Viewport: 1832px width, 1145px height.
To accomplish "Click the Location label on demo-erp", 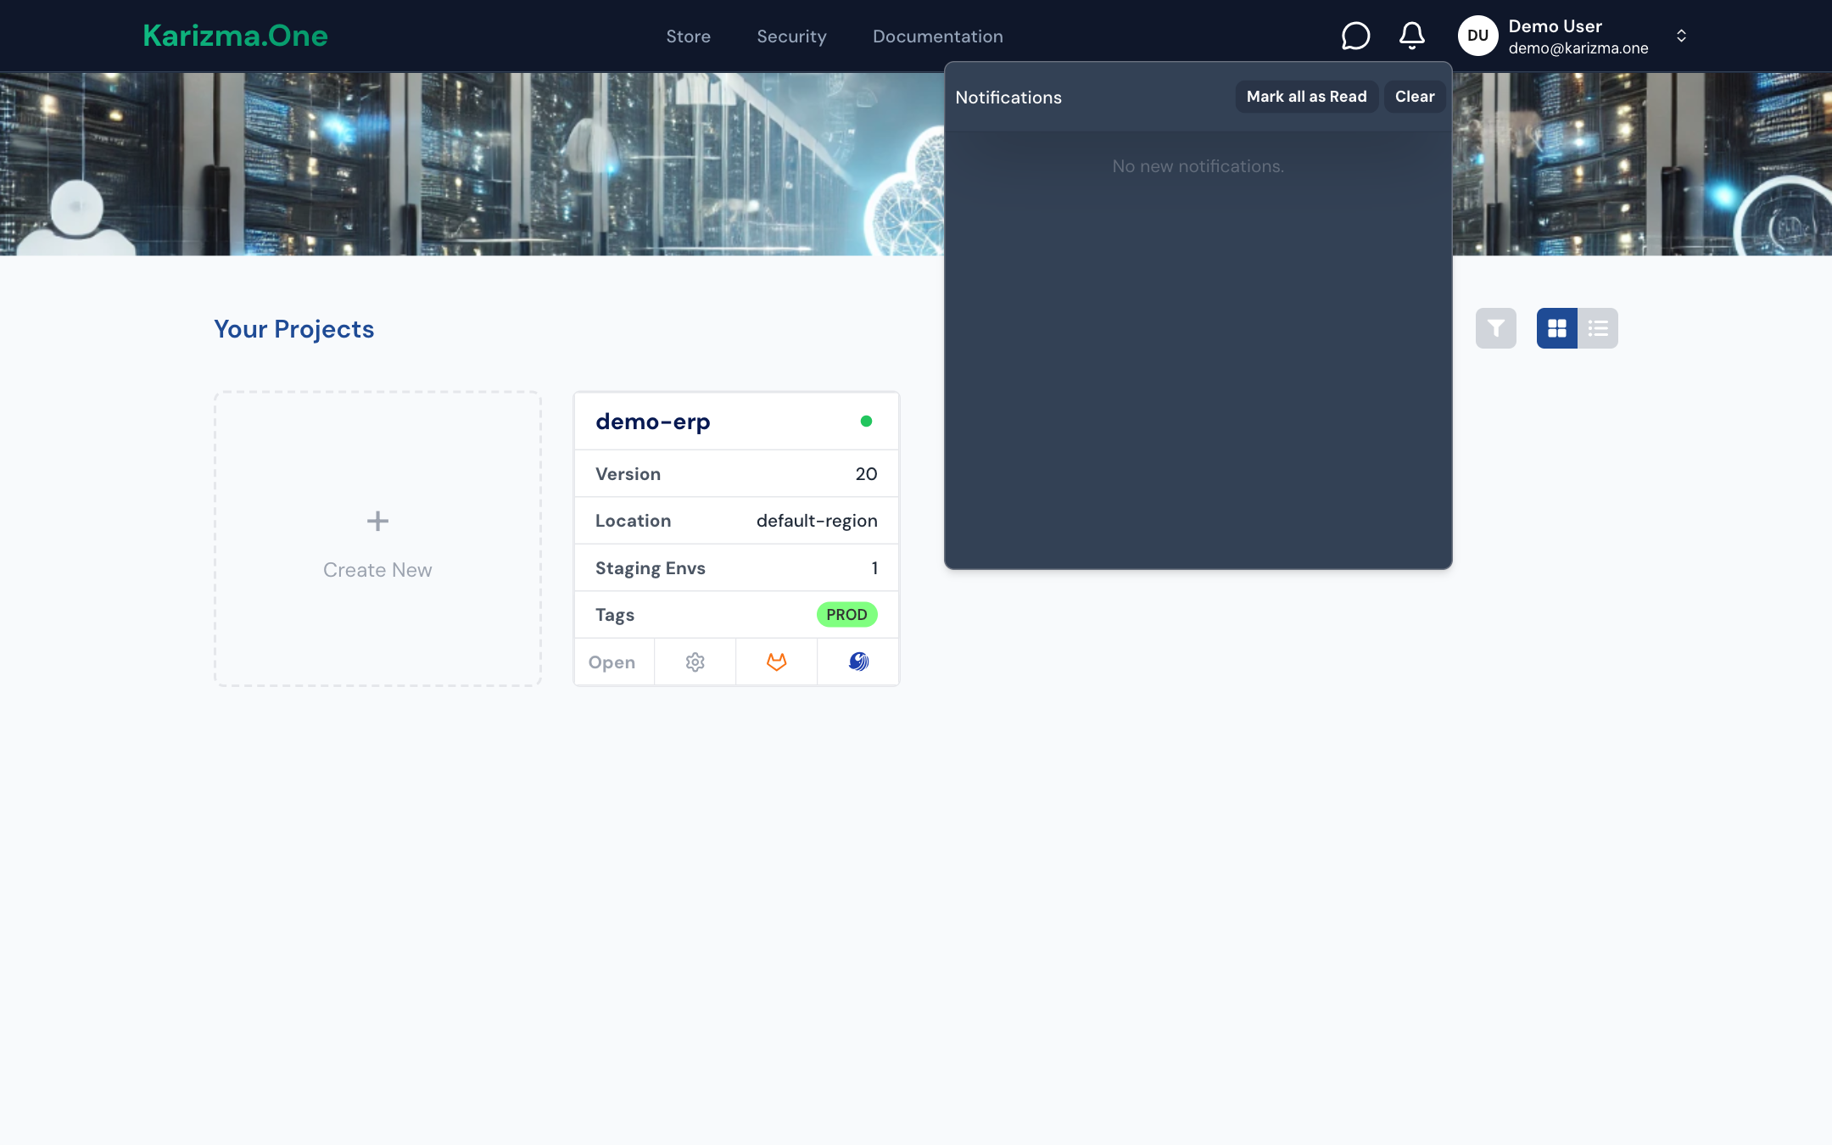I will [x=633, y=521].
